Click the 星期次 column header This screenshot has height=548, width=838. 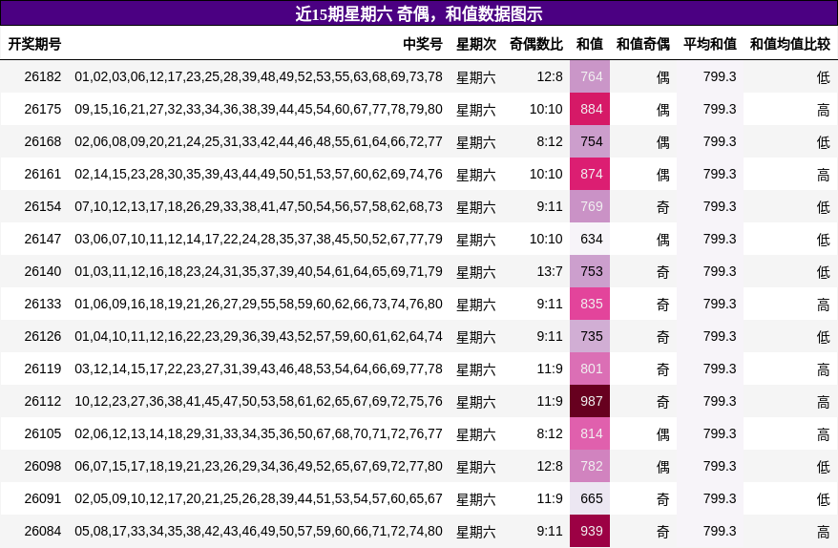[x=476, y=44]
